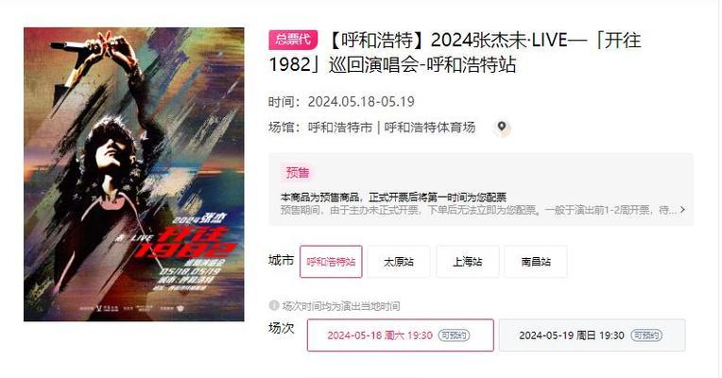722x378 pixels.
Task: Click the 呼和浩特体育场 venue name
Action: (x=430, y=128)
